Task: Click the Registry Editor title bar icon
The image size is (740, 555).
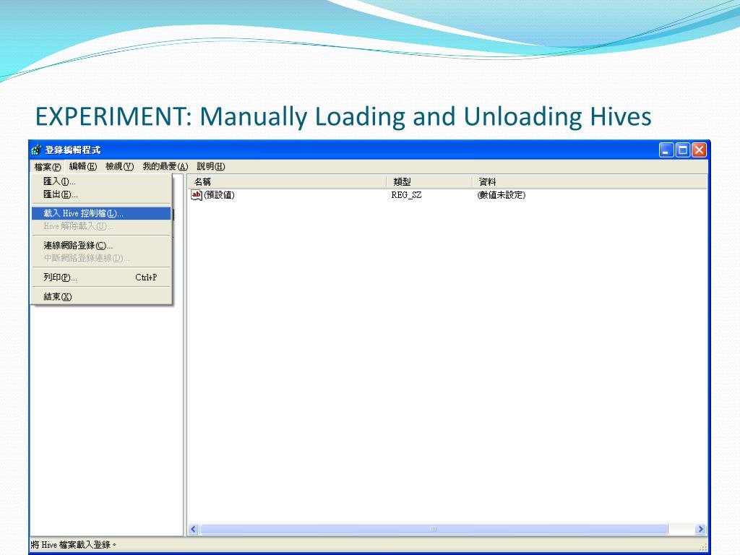Action: pos(36,150)
